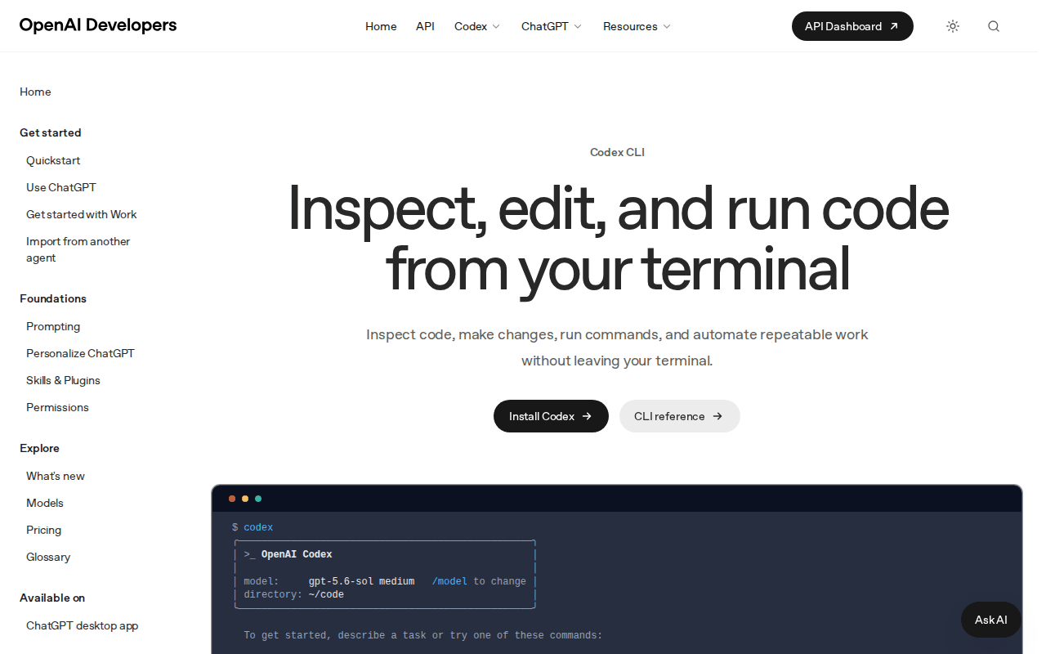Click the Available on section heading
1046x654 pixels.
pos(52,598)
